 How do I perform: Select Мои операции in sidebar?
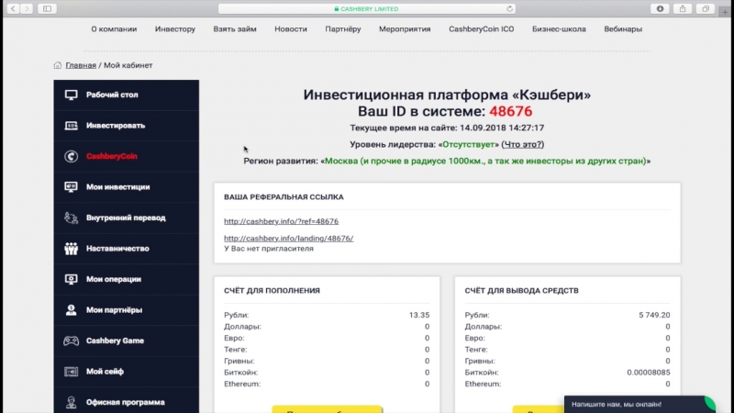tap(113, 279)
